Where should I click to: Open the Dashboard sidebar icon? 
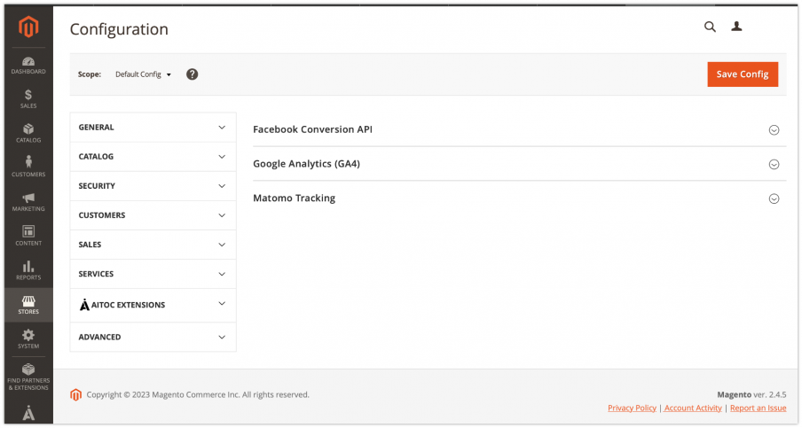click(x=28, y=66)
